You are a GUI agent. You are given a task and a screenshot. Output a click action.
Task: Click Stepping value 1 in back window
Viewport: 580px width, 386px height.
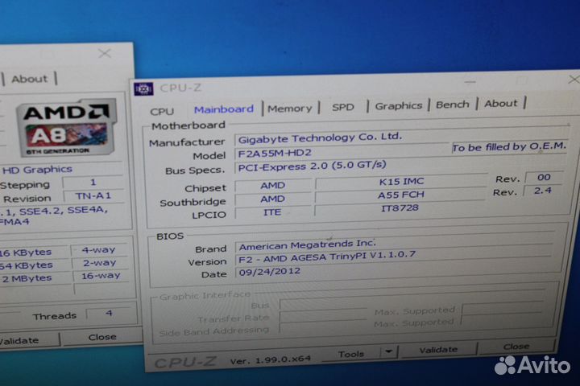tap(93, 182)
